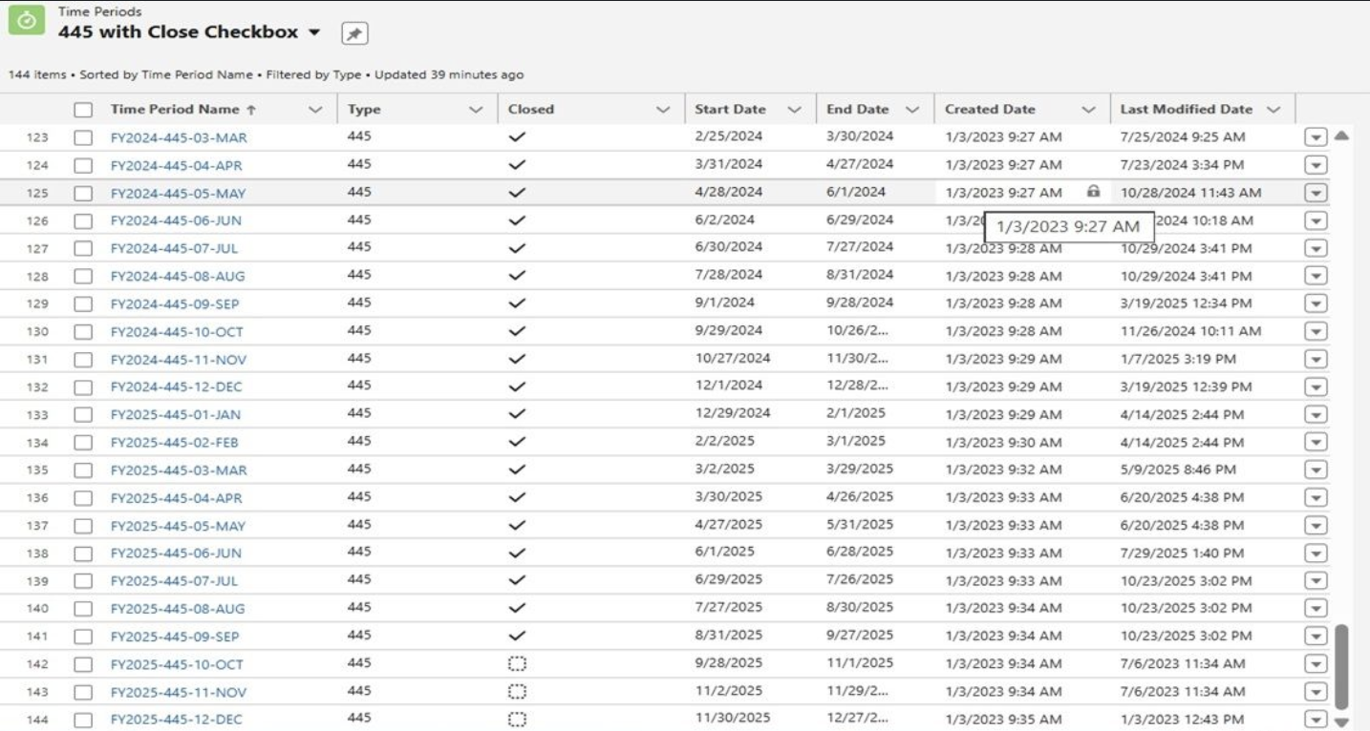Image resolution: width=1370 pixels, height=731 pixels.
Task: Click scroll up arrow at table top
Action: (1341, 136)
